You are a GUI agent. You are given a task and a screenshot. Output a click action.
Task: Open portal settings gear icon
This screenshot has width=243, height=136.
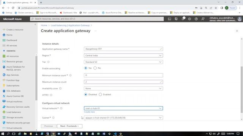coord(189,19)
